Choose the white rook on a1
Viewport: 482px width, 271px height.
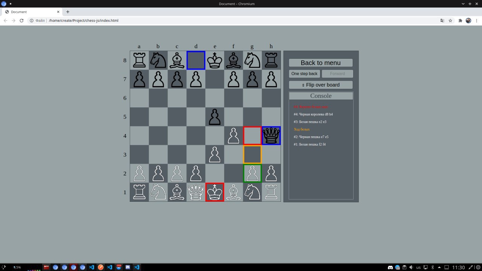coord(139,192)
